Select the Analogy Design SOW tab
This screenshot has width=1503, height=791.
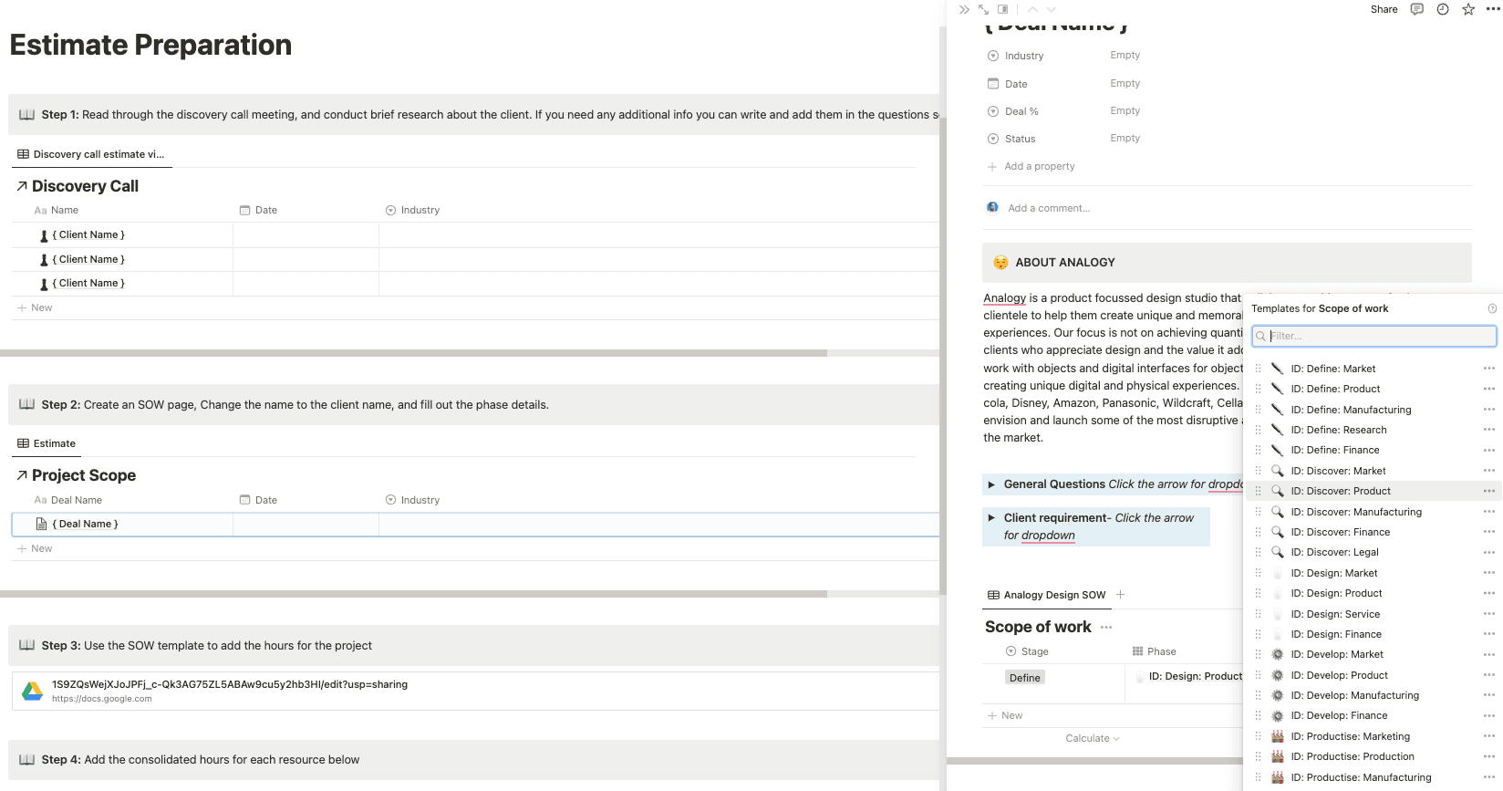tap(1047, 595)
